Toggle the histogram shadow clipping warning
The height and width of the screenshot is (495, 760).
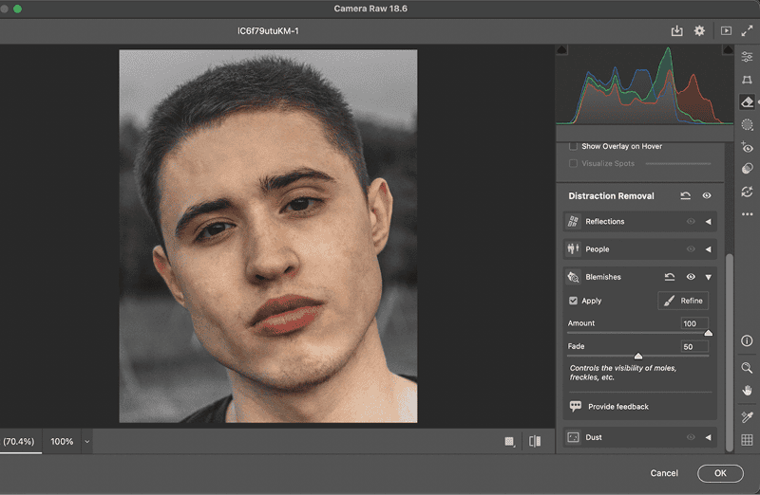tap(561, 50)
